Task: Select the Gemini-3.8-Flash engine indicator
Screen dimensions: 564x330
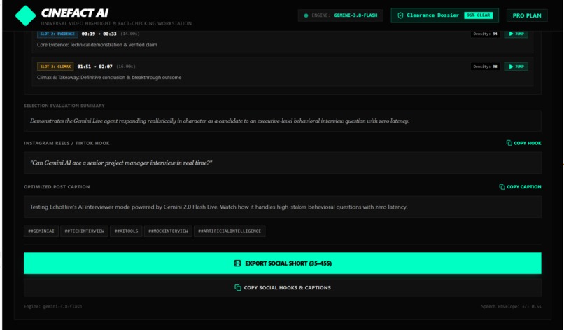Action: [x=340, y=15]
